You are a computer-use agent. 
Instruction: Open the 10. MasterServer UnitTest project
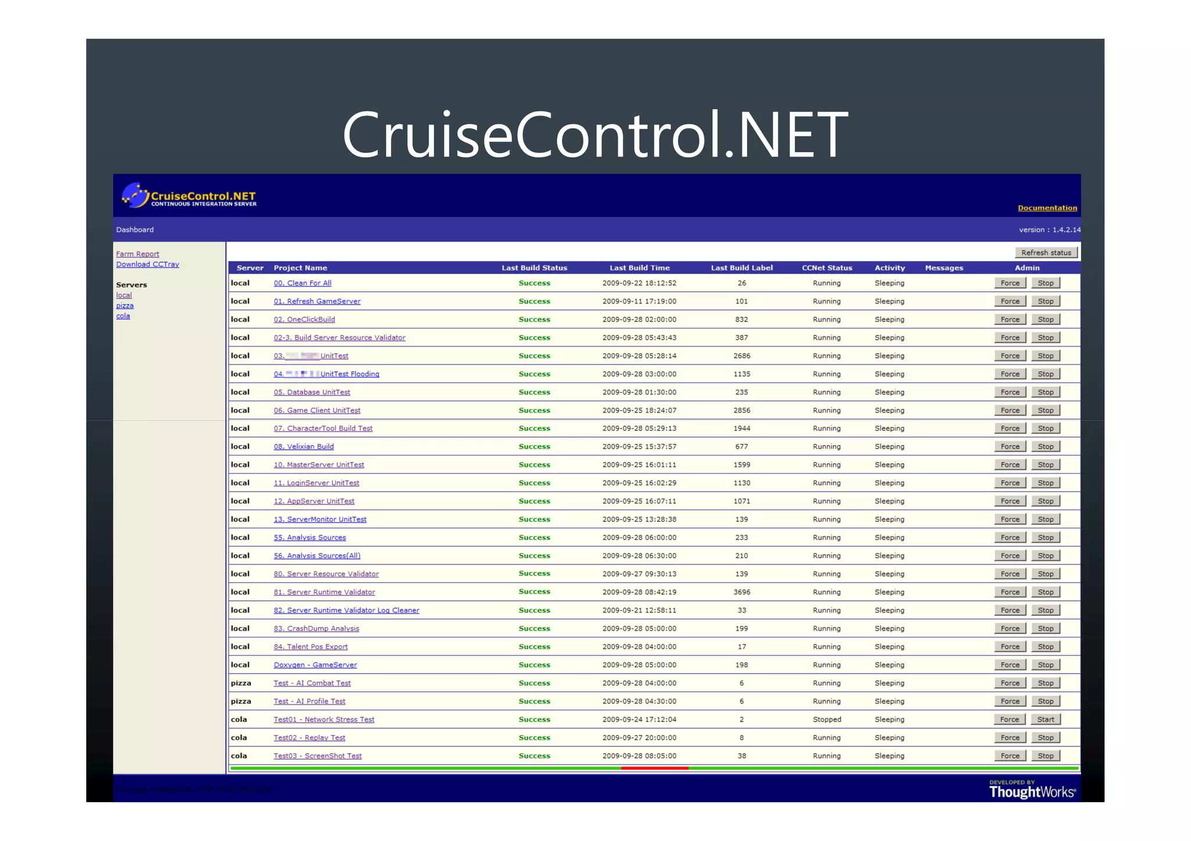tap(319, 465)
